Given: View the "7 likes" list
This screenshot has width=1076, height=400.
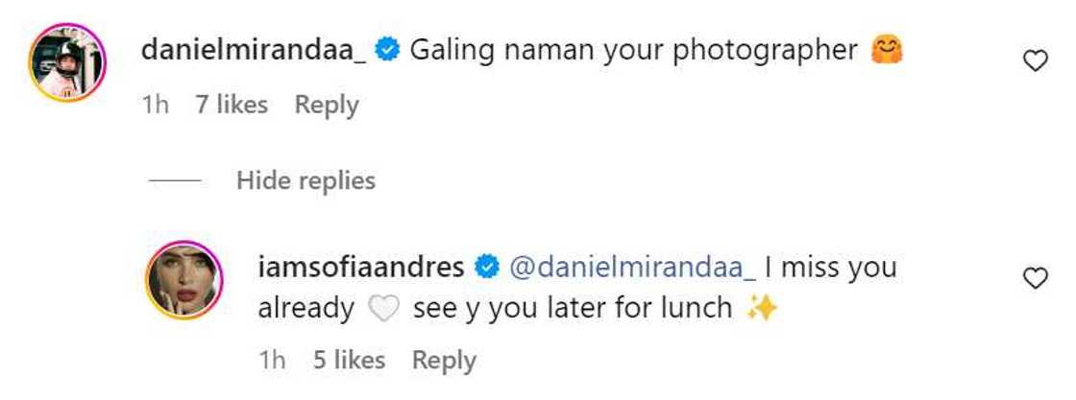Looking at the screenshot, I should coord(232,105).
